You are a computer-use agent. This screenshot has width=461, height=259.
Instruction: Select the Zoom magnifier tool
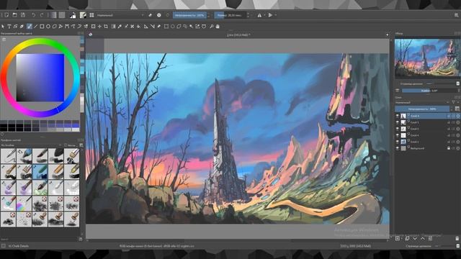pos(211,27)
